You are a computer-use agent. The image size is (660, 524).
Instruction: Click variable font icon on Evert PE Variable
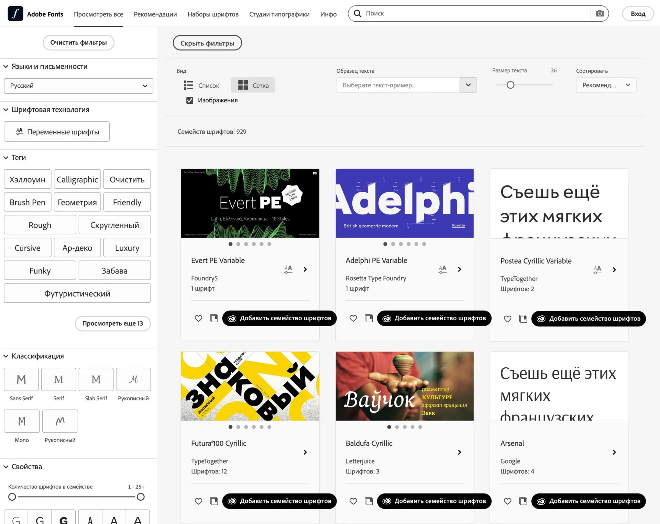point(288,269)
